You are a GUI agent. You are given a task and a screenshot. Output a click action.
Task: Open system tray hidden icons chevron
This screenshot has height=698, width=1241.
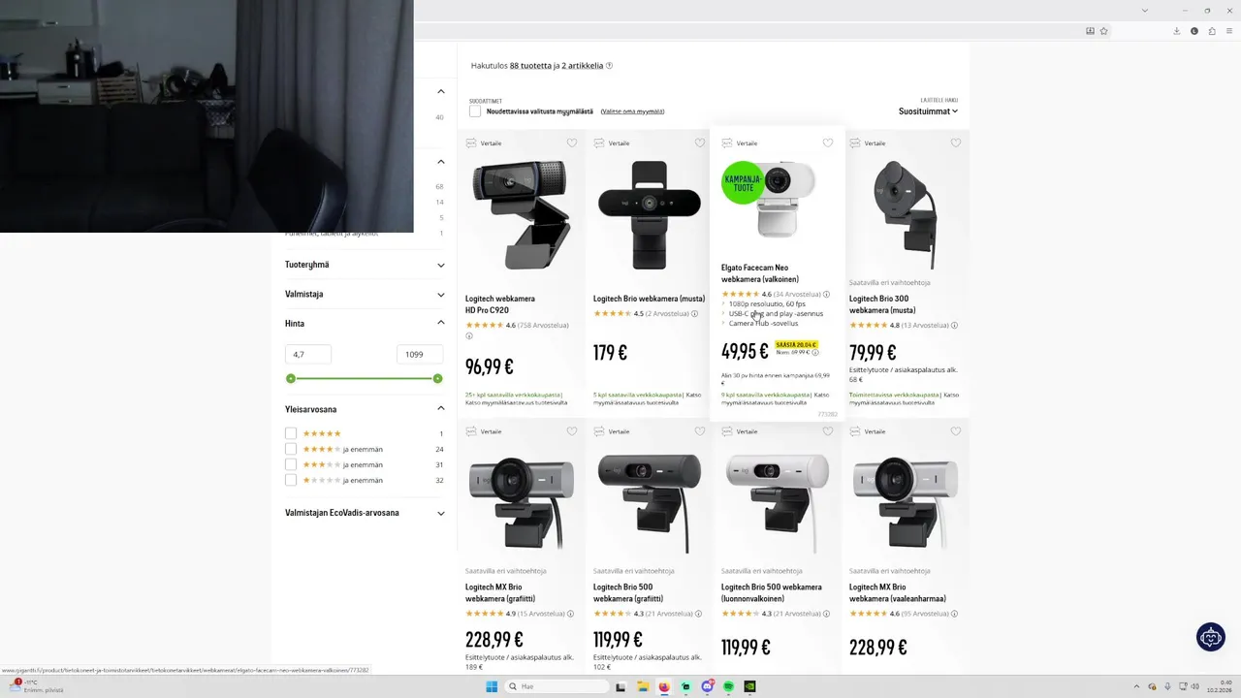coord(1136,686)
